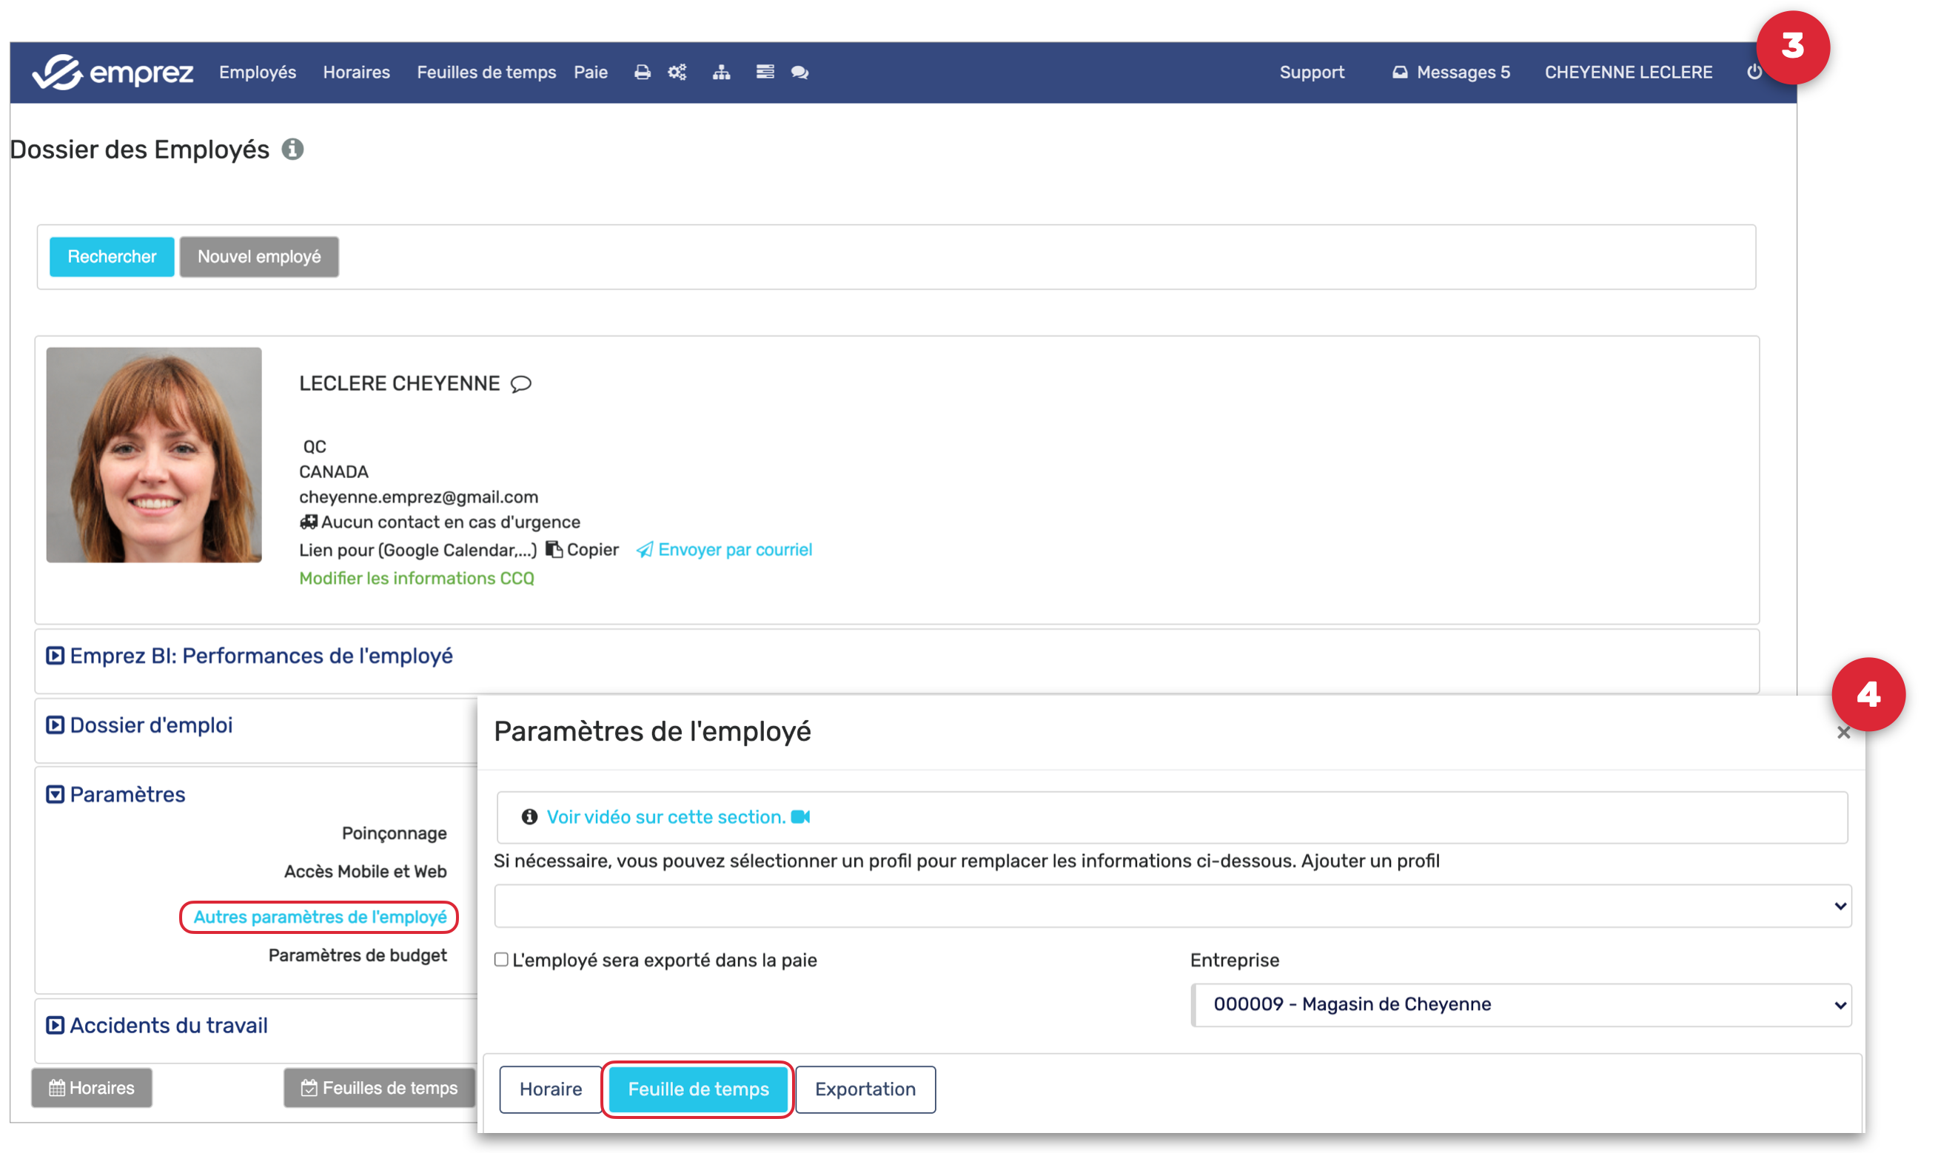Open the Entreprise Magasin de Cheyenne dropdown
This screenshot has height=1153, width=1938.
tap(1520, 1004)
